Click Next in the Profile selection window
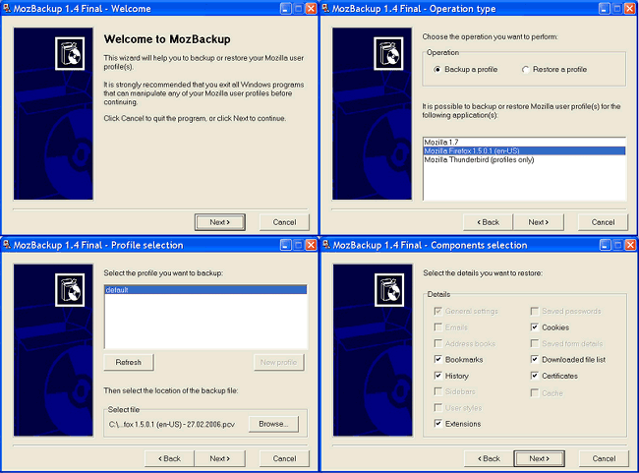 click(x=219, y=458)
